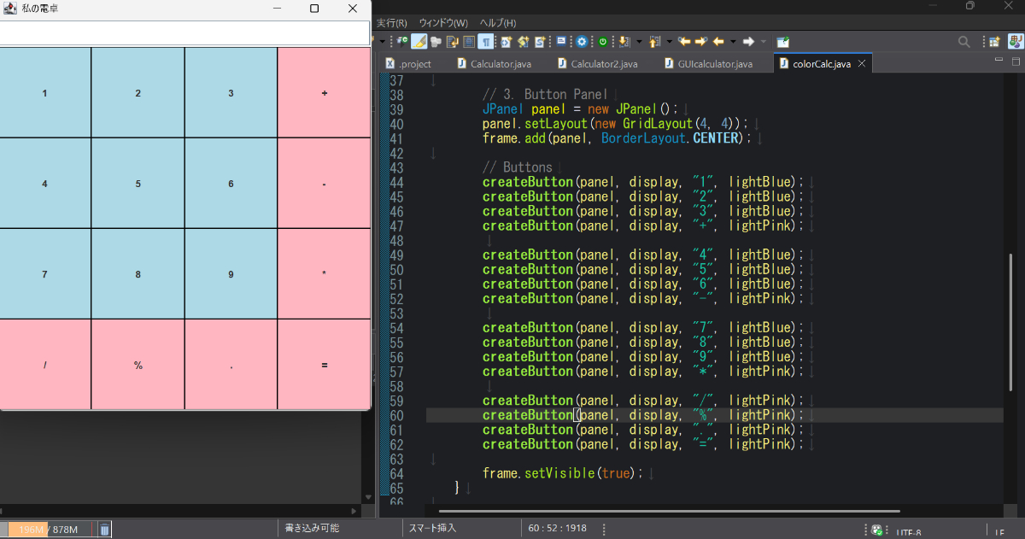Open the Open Perspective dialog icon
The height and width of the screenshot is (539, 1025).
point(994,41)
